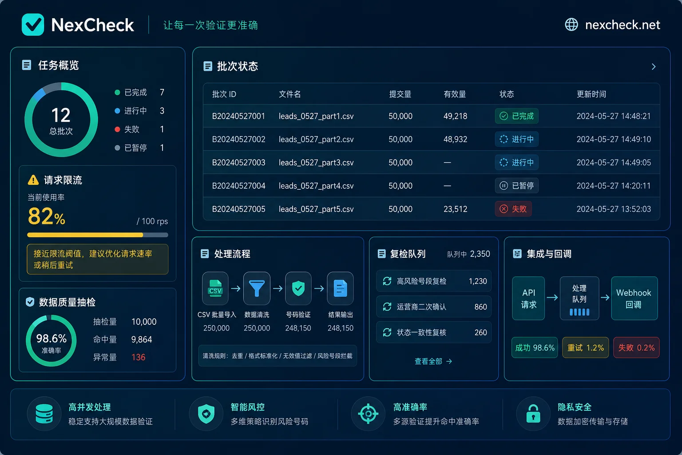Click the 集成与回调 panel icon
The image size is (682, 455).
[517, 254]
